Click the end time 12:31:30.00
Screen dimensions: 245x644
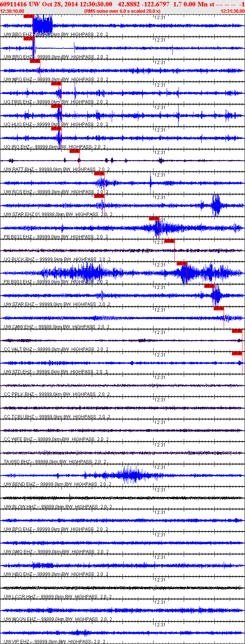(x=233, y=11)
